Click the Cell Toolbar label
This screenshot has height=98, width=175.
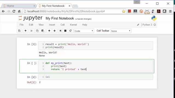click(x=103, y=31)
